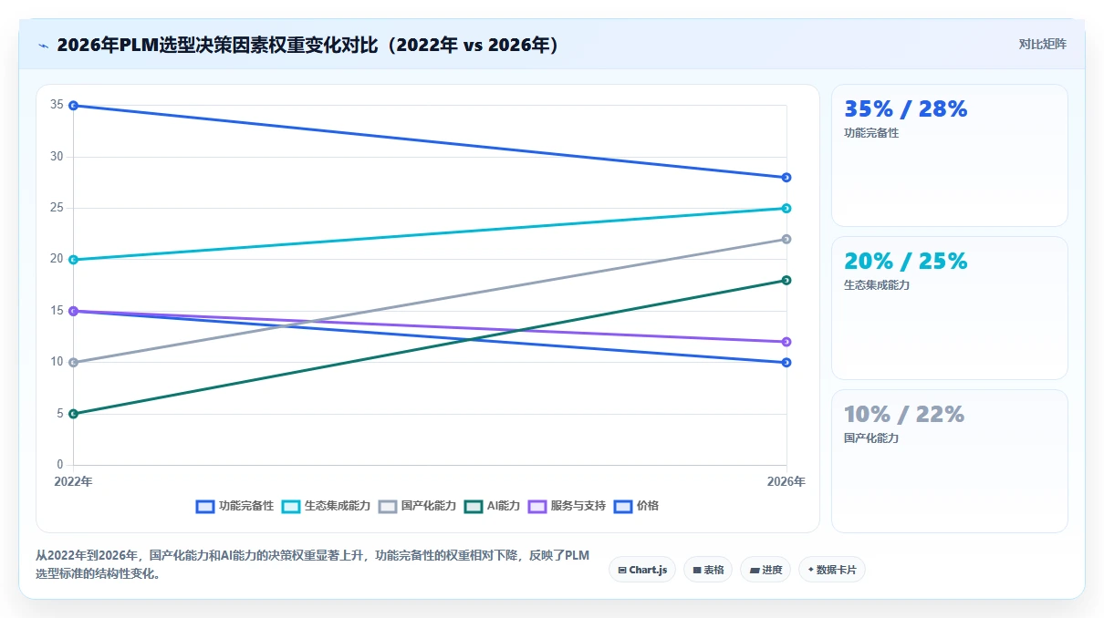Viewport: 1104px width, 618px height.
Task: Click the 2026年 x-axis label
Action: pos(786,481)
